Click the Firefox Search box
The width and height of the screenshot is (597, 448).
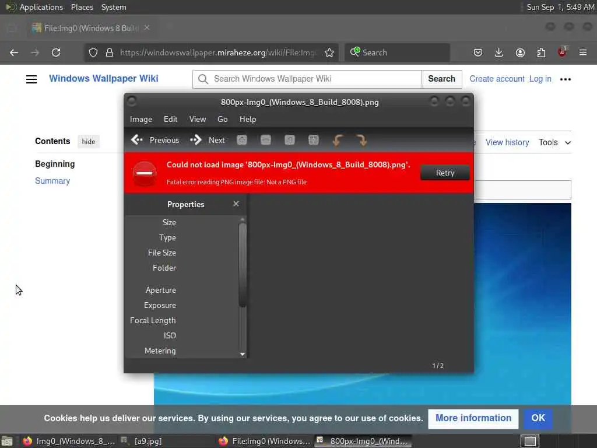(x=397, y=52)
